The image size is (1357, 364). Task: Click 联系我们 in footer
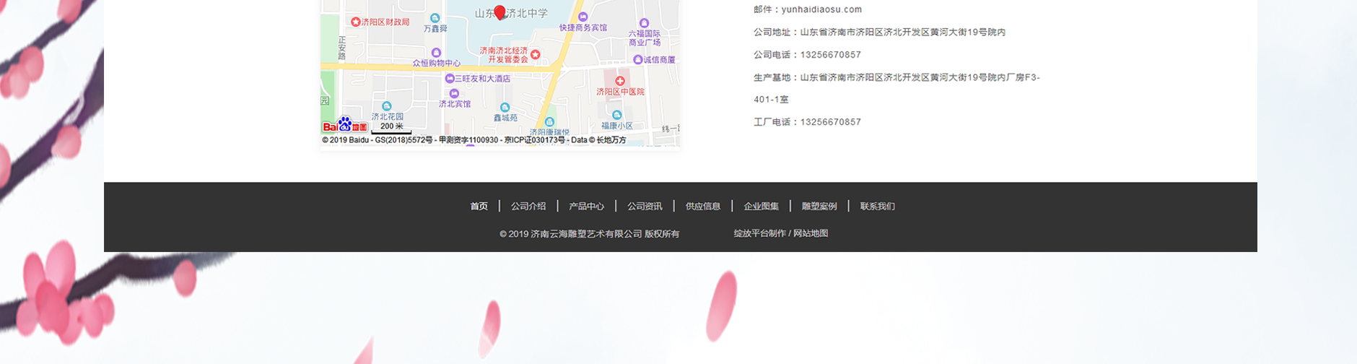[x=878, y=207]
